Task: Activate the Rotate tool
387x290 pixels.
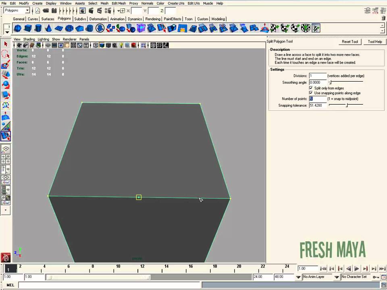Action: click(6, 85)
